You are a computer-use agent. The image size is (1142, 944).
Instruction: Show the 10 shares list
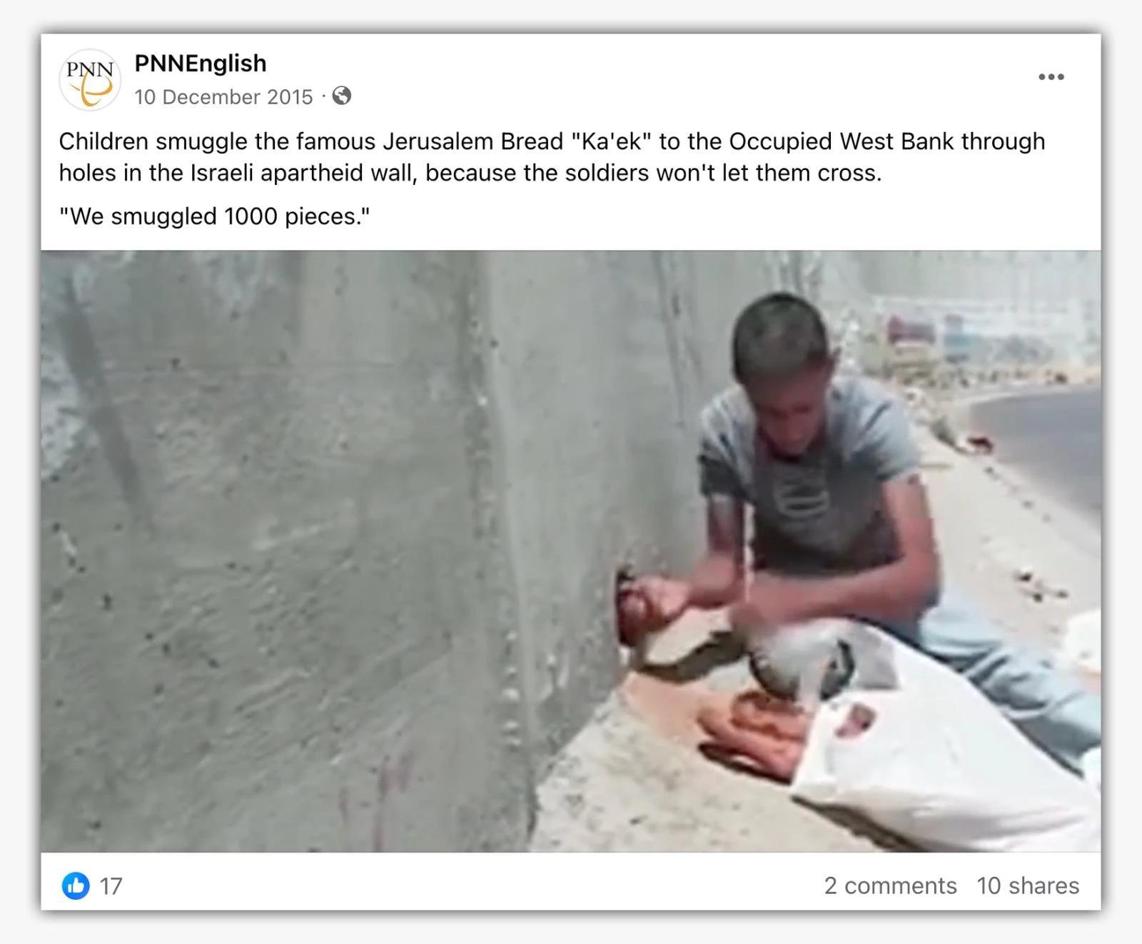click(x=1028, y=885)
